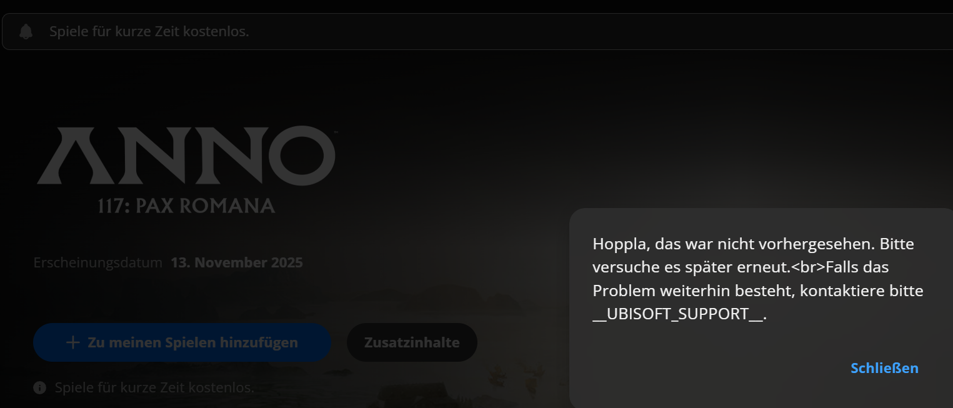Click the bottom text Spiele für kurze Zeit kostenlos

[154, 388]
